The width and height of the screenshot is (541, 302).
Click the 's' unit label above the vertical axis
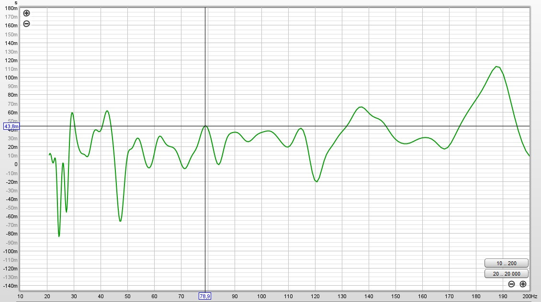[16, 2]
